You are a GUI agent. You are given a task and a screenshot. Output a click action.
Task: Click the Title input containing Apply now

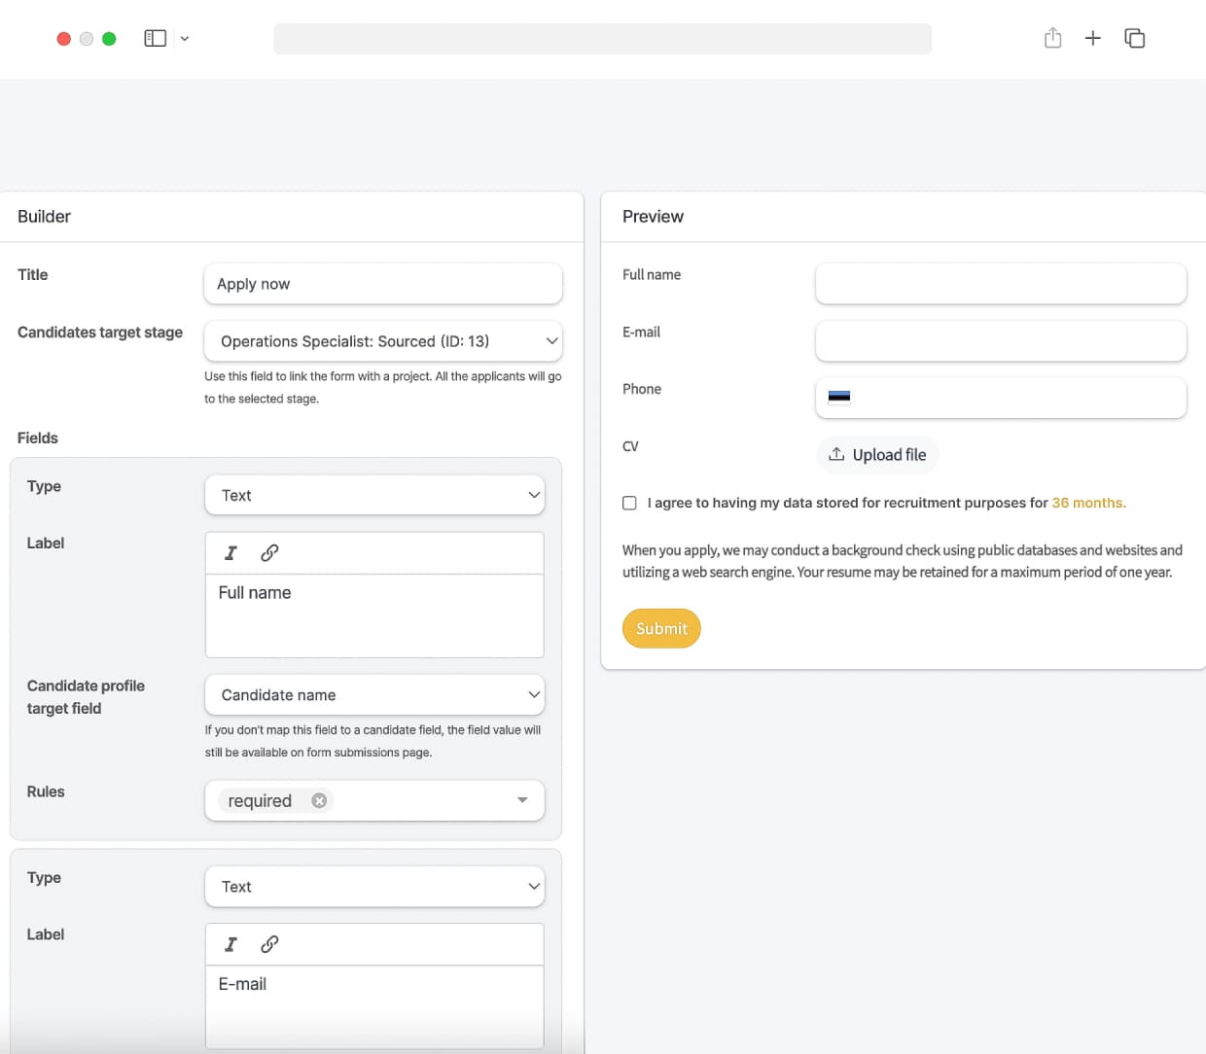coord(383,284)
